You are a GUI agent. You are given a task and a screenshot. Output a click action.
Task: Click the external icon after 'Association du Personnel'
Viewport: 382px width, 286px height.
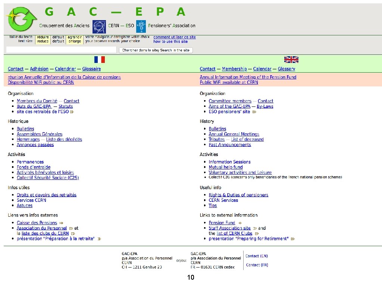coord(71,228)
